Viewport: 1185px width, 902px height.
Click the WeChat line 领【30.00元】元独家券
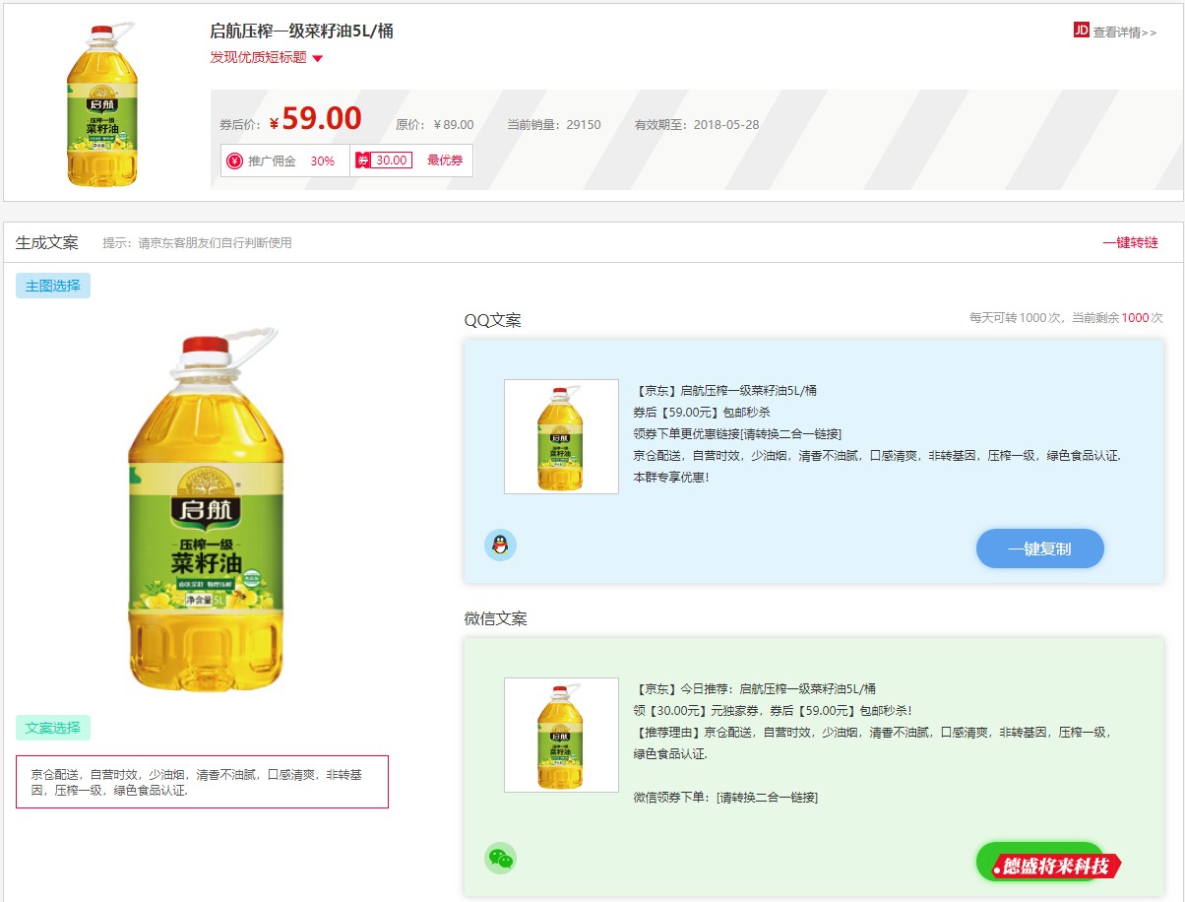(x=773, y=711)
